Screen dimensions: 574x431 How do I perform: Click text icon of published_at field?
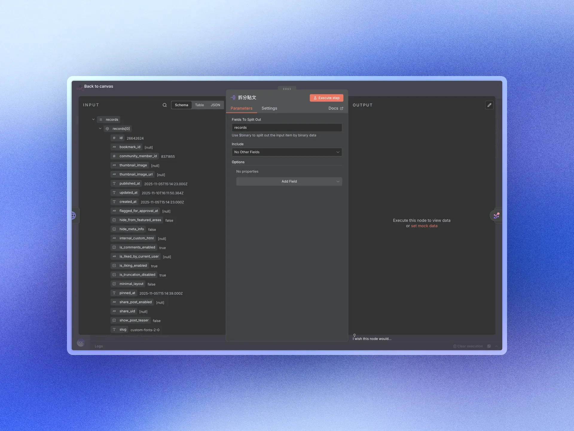tap(114, 183)
